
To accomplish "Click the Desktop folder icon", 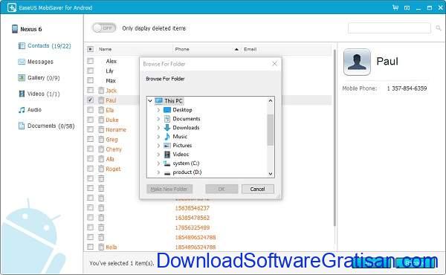I will (x=167, y=110).
